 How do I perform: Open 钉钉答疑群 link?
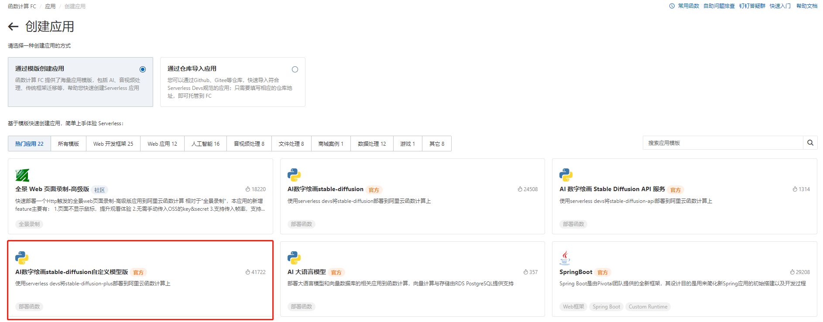752,6
